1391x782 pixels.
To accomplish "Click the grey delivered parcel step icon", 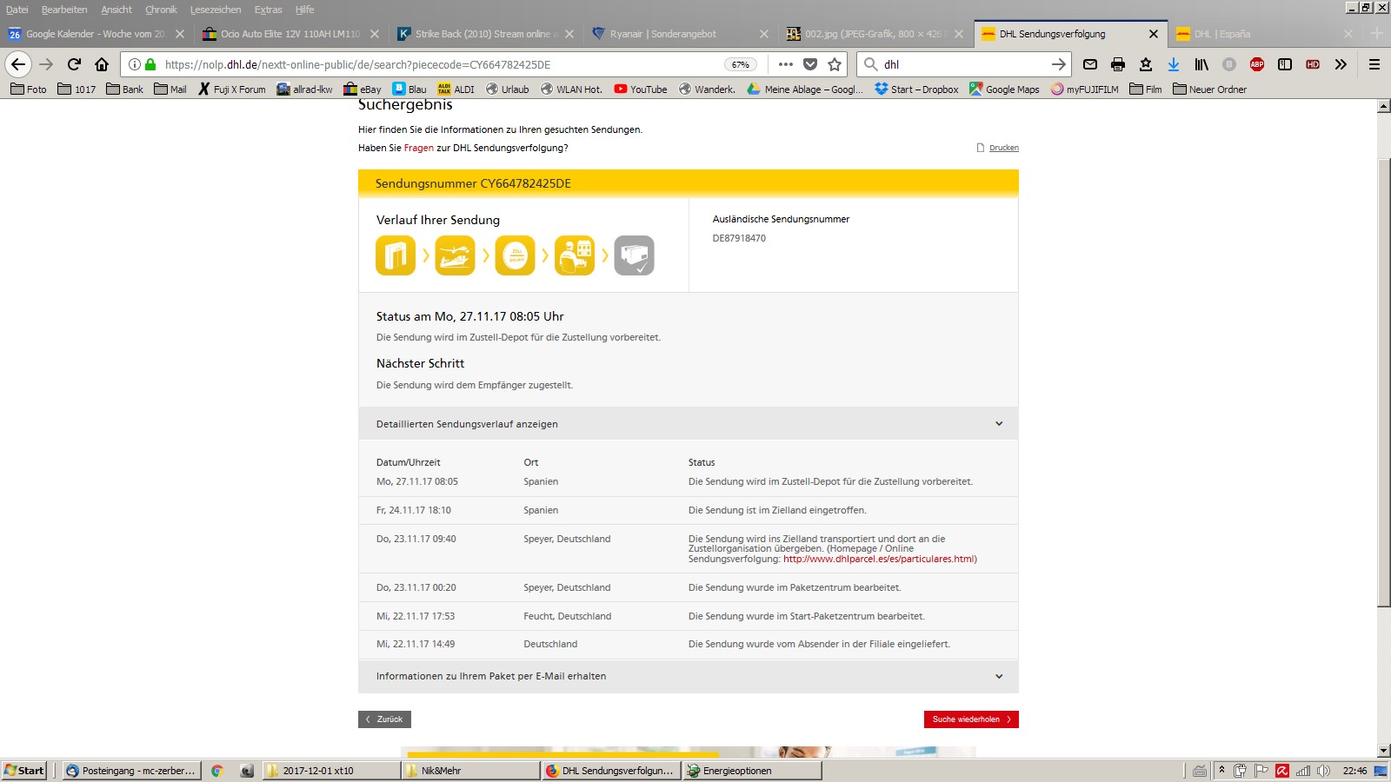I will [x=635, y=255].
